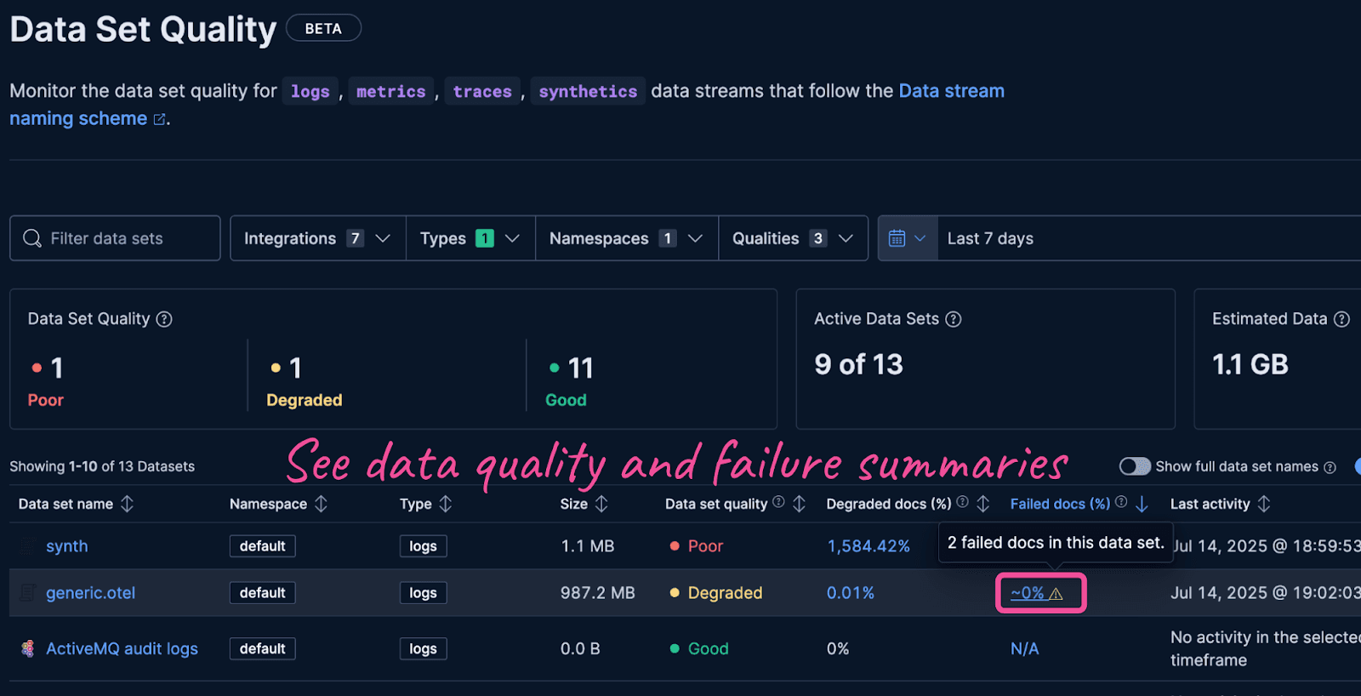Expand the Types filter dropdown

[x=470, y=238]
